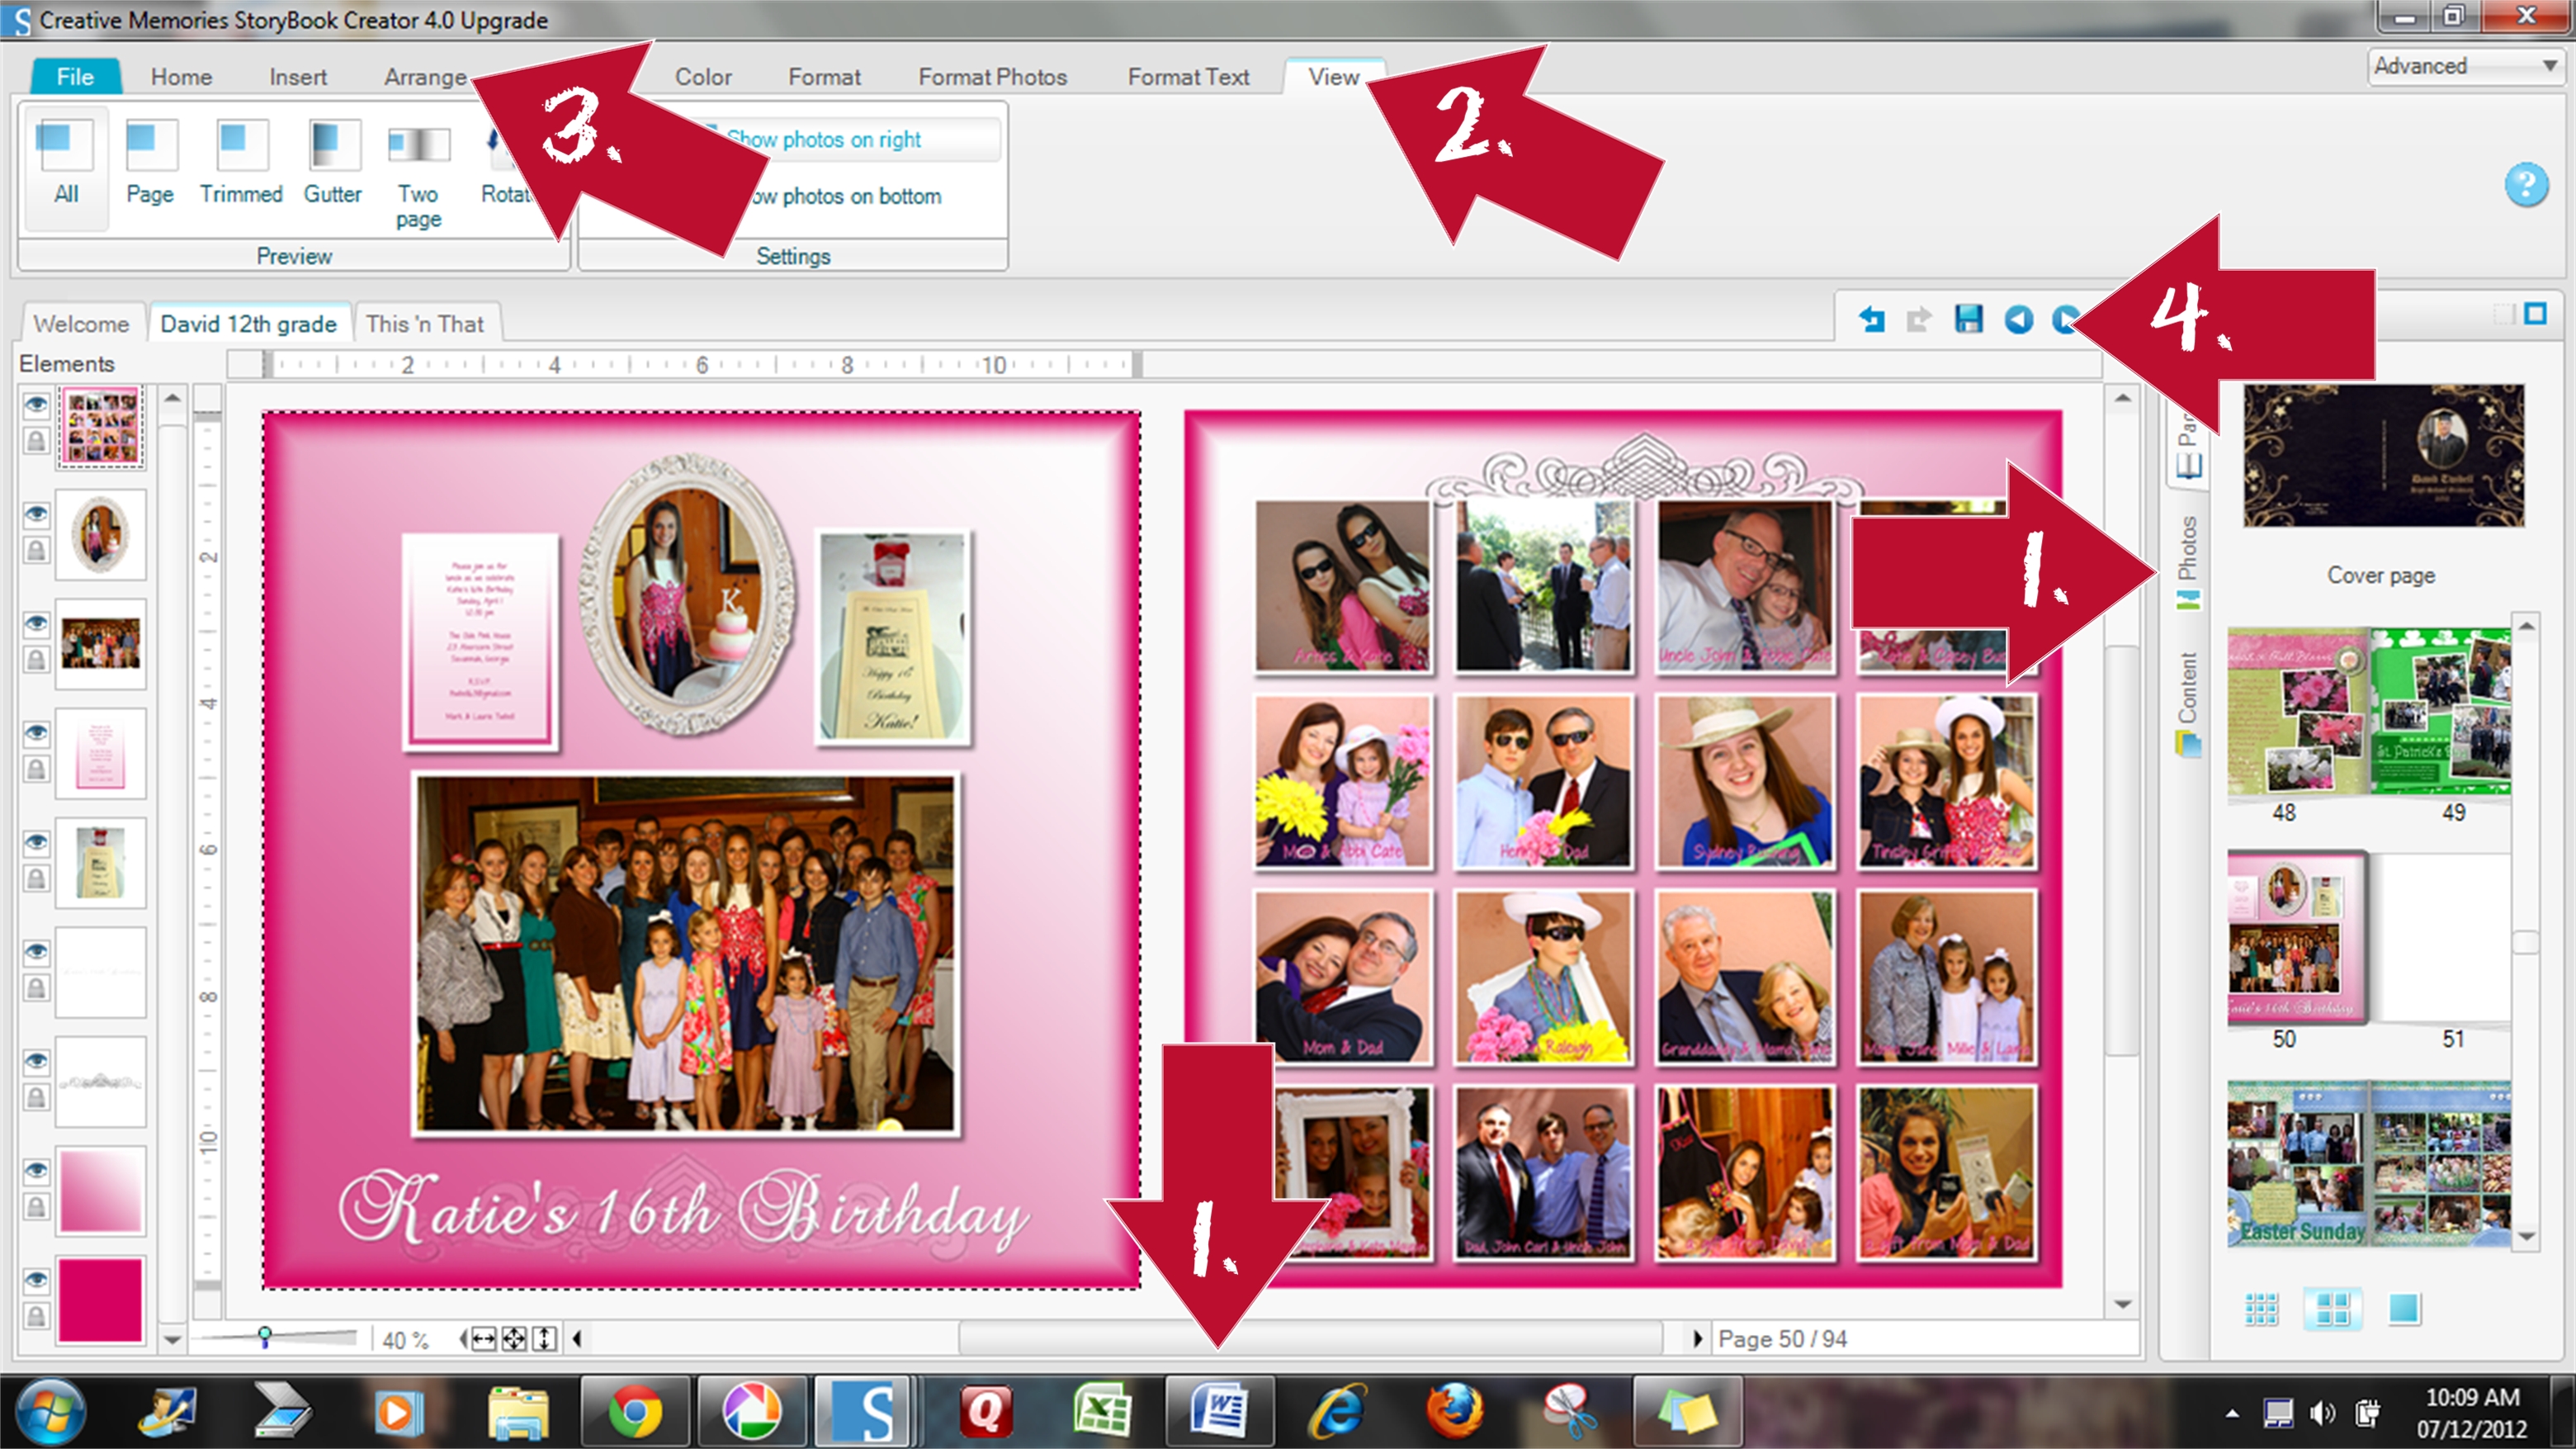2576x1449 pixels.
Task: Click the fit height zoom icon
Action: coord(544,1339)
